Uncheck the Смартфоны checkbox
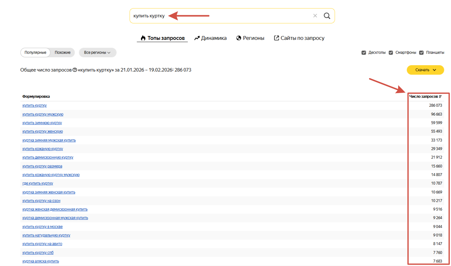The width and height of the screenshot is (451, 266). (x=391, y=53)
